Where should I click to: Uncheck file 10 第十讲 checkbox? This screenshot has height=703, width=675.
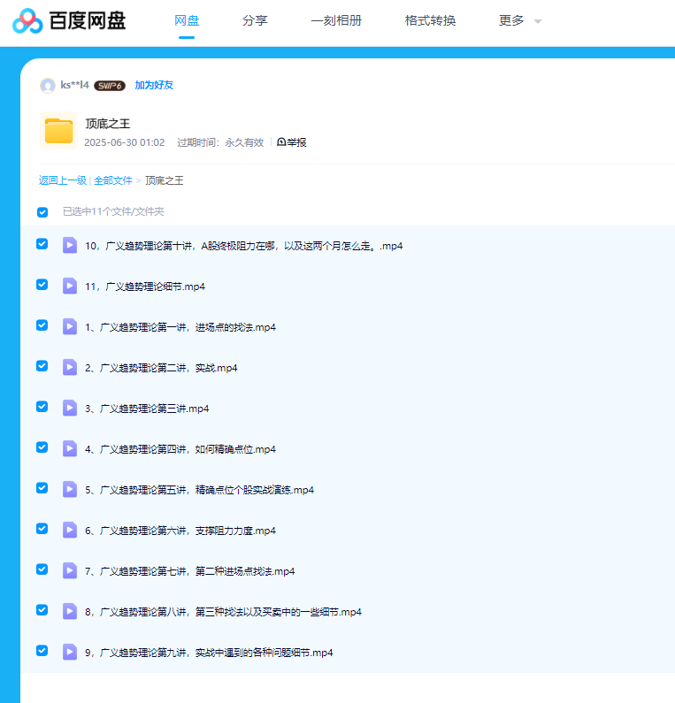point(42,244)
